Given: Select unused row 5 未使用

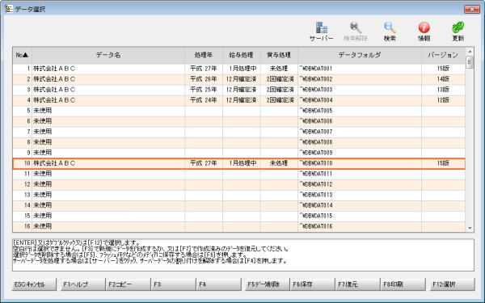Looking at the screenshot, I should coord(238,111).
